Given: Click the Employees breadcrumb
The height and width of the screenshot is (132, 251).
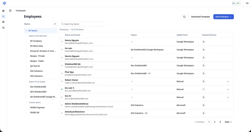Looking at the screenshot, I should [x=21, y=11].
